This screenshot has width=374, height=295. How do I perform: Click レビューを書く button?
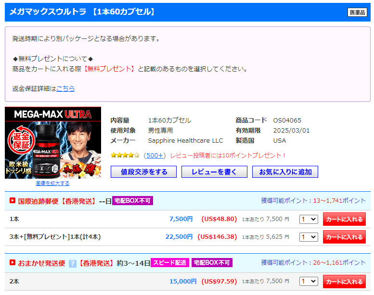pyautogui.click(x=214, y=172)
